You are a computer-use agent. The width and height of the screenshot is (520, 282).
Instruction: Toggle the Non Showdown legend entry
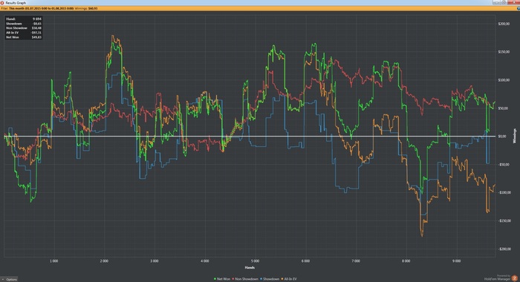point(245,279)
